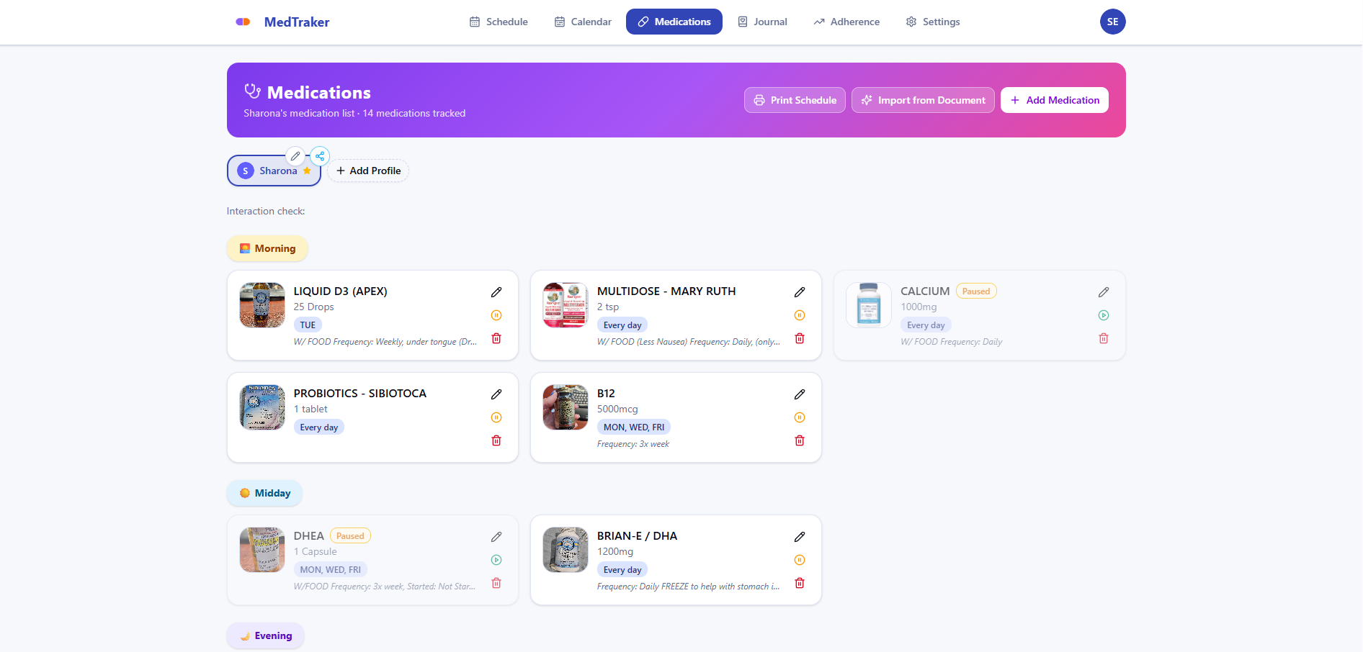Viewport: 1363px width, 652px height.
Task: Click the Interaction check label
Action: [x=266, y=211]
